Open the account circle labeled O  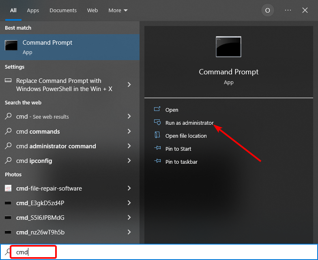tap(268, 10)
